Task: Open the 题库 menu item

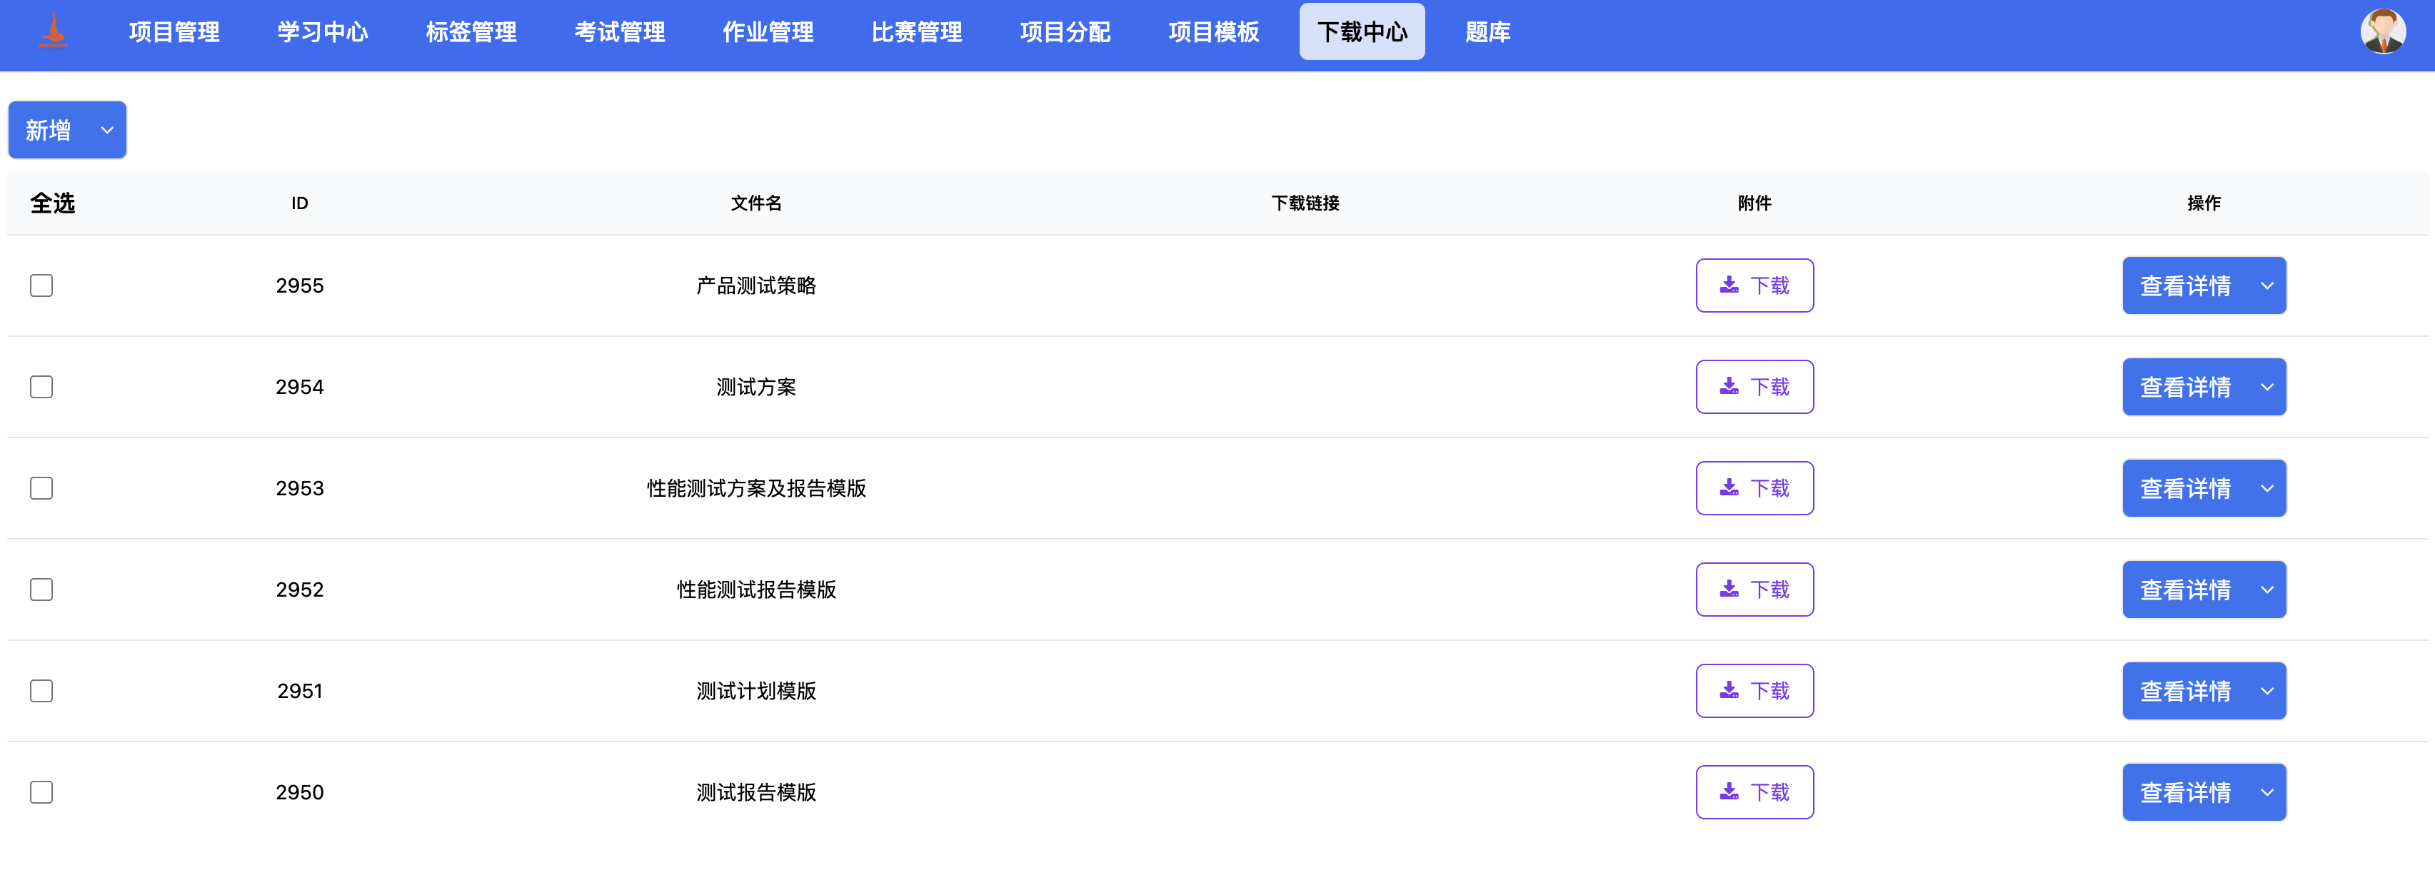Action: coord(1487,31)
